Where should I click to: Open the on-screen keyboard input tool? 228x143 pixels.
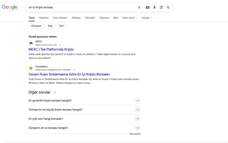(147, 7)
